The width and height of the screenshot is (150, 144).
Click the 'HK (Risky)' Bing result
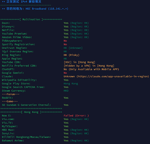(x=72, y=55)
